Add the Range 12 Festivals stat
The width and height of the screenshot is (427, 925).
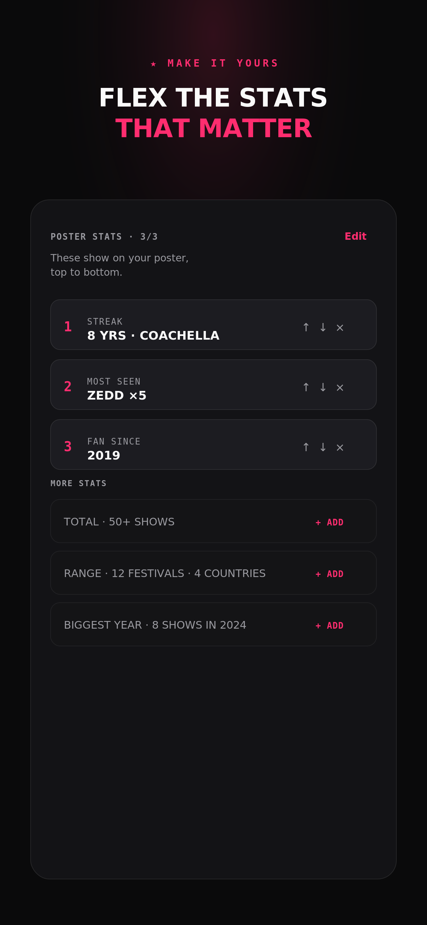pyautogui.click(x=330, y=574)
